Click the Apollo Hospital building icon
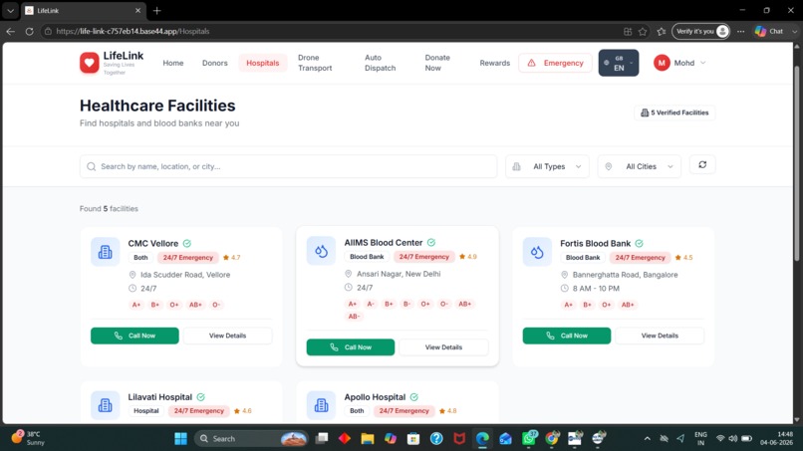This screenshot has width=803, height=451. [321, 405]
